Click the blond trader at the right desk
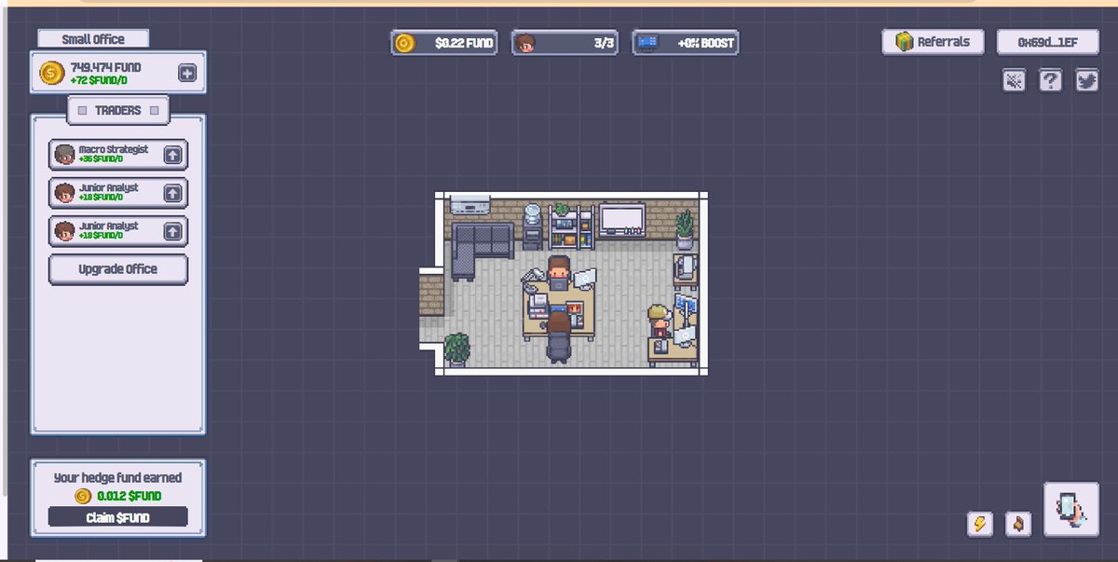Viewport: 1118px width, 562px height. (661, 320)
